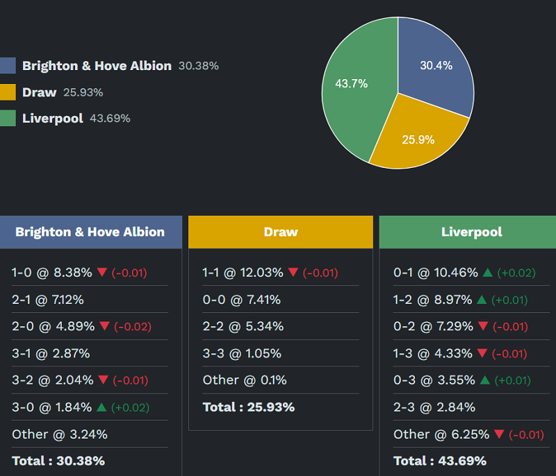Screen dimensions: 556x476
Task: Click the Liverpool legend label
Action: [53, 118]
